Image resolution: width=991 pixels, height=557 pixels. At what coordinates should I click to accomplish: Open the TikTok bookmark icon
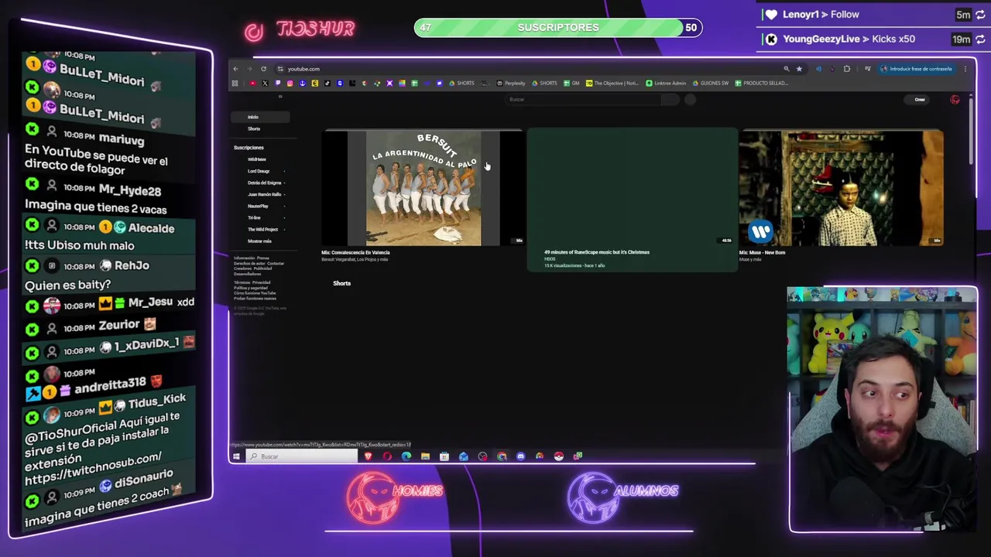327,83
